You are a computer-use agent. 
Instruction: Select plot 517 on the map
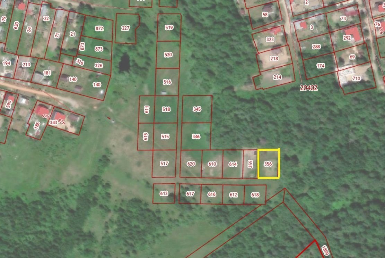[164, 164]
